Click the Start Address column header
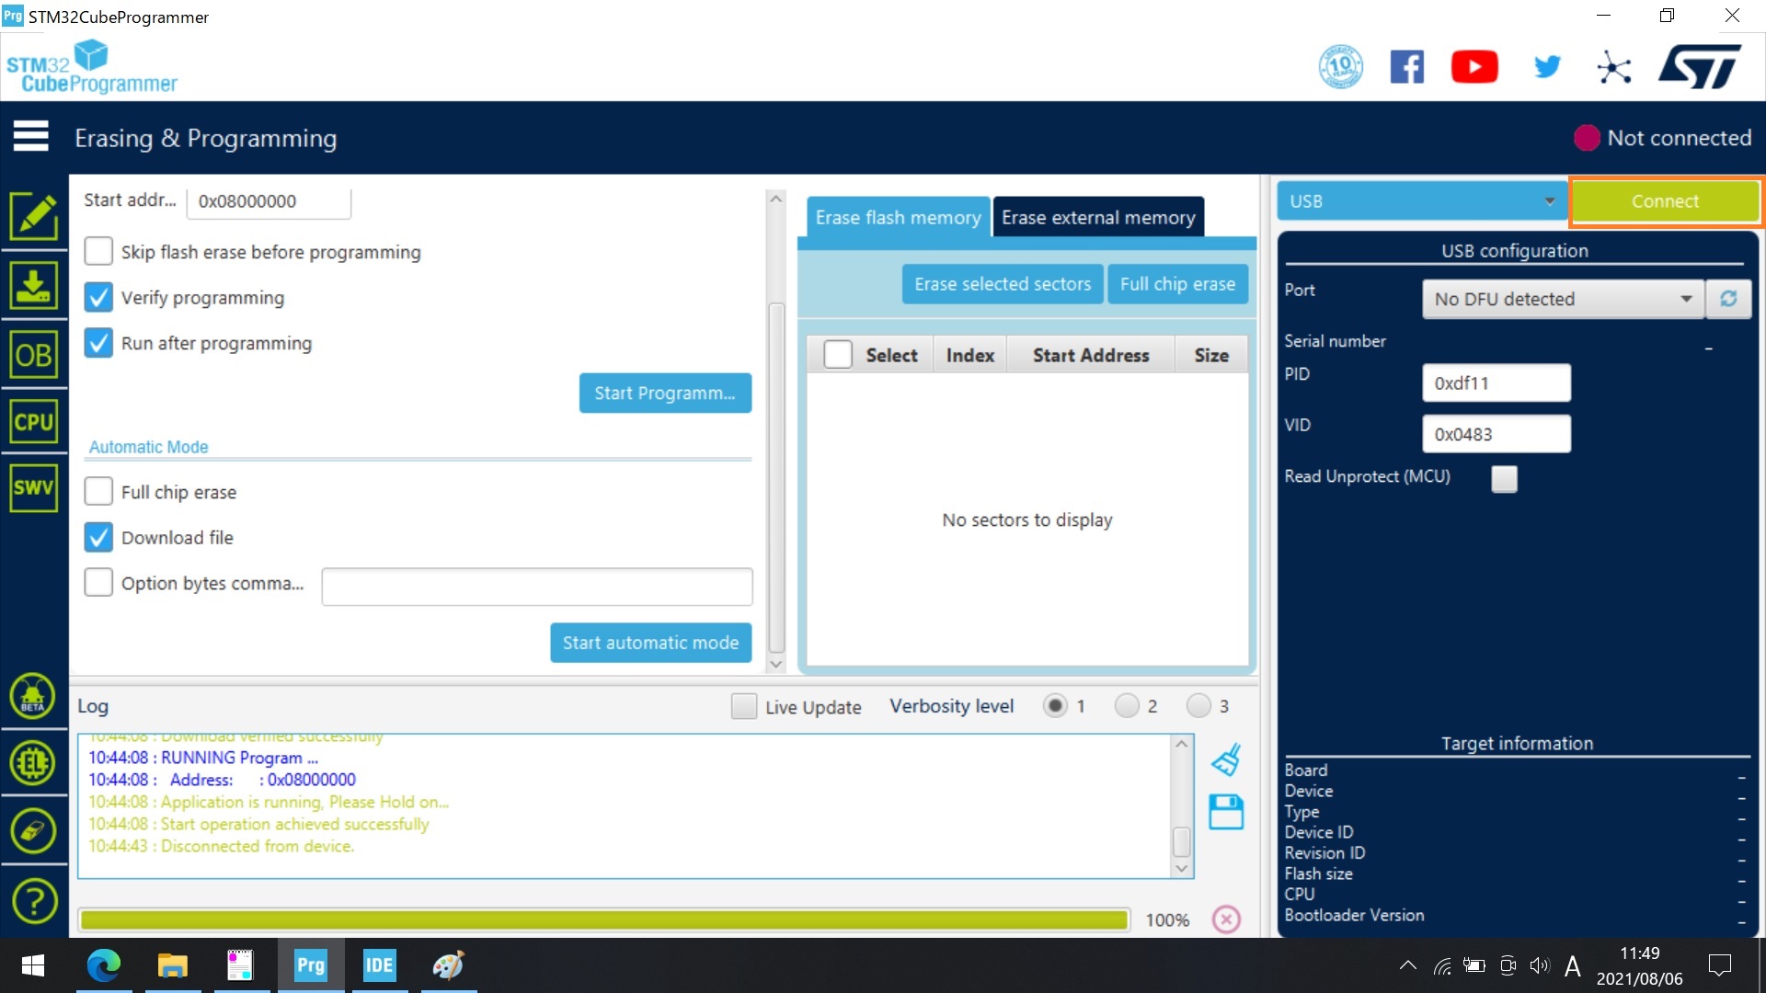The height and width of the screenshot is (993, 1766). (x=1091, y=355)
